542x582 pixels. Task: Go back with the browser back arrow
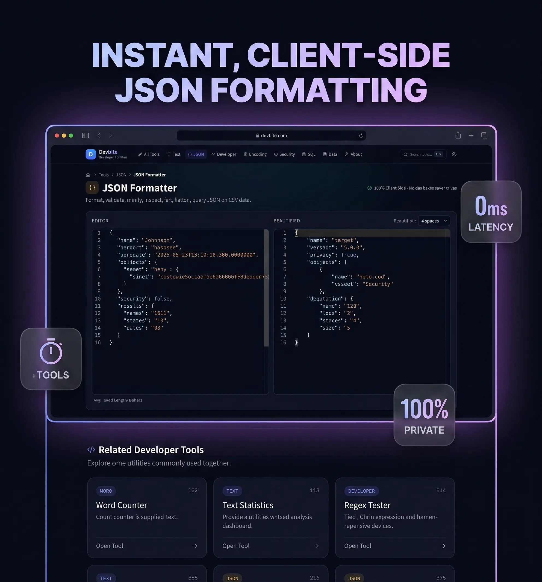[99, 135]
